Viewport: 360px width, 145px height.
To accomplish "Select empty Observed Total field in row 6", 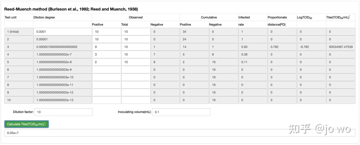I will click(136, 70).
